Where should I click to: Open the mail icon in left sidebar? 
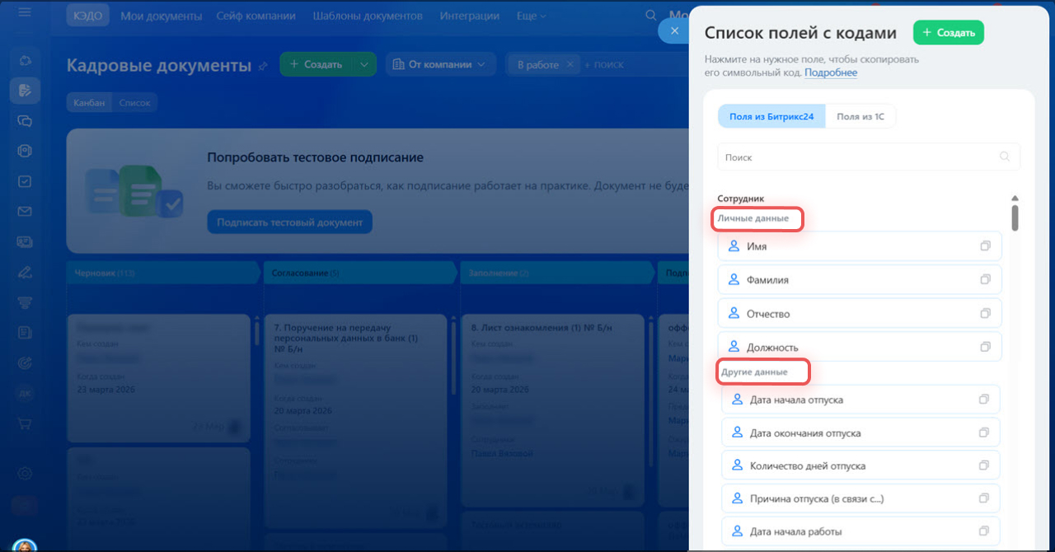pyautogui.click(x=25, y=212)
